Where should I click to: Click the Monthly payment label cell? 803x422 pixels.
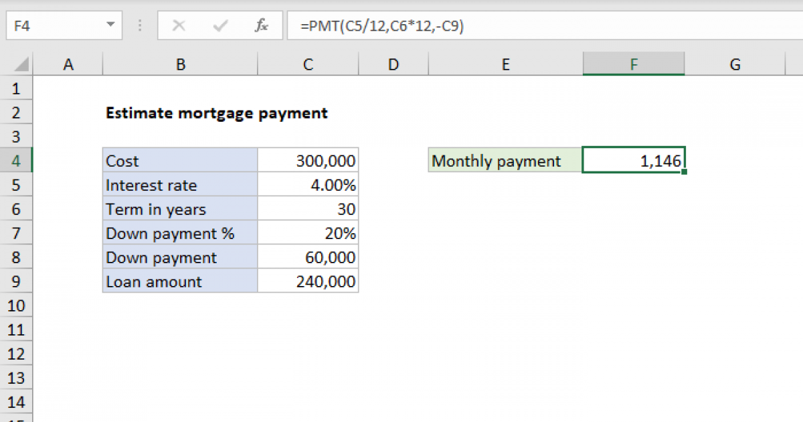[x=505, y=161]
